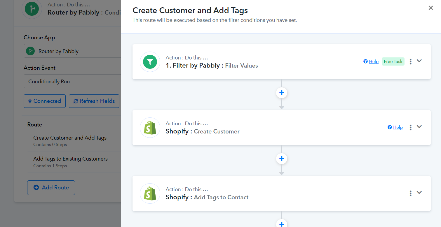441x227 pixels.
Task: Click the Filter by Pabbly : Filter Values title
Action: (212, 66)
